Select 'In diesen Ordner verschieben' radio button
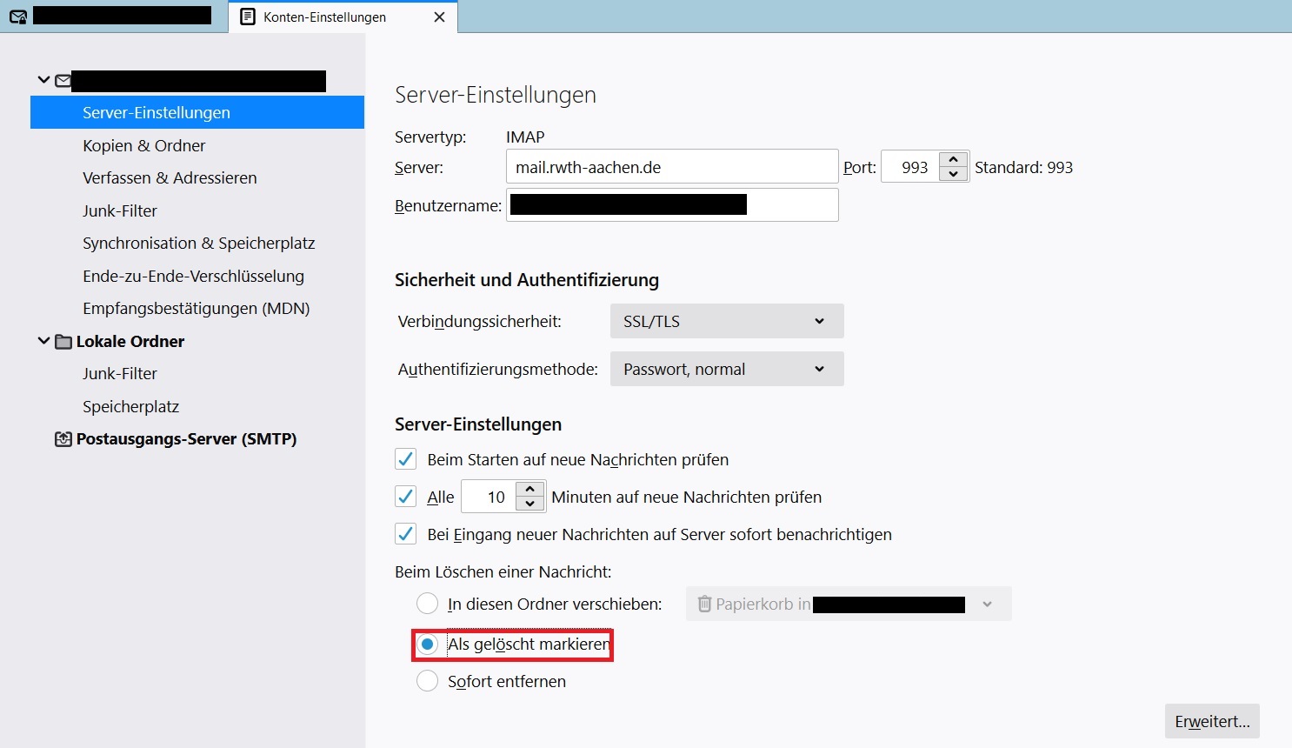The width and height of the screenshot is (1292, 748). click(427, 604)
